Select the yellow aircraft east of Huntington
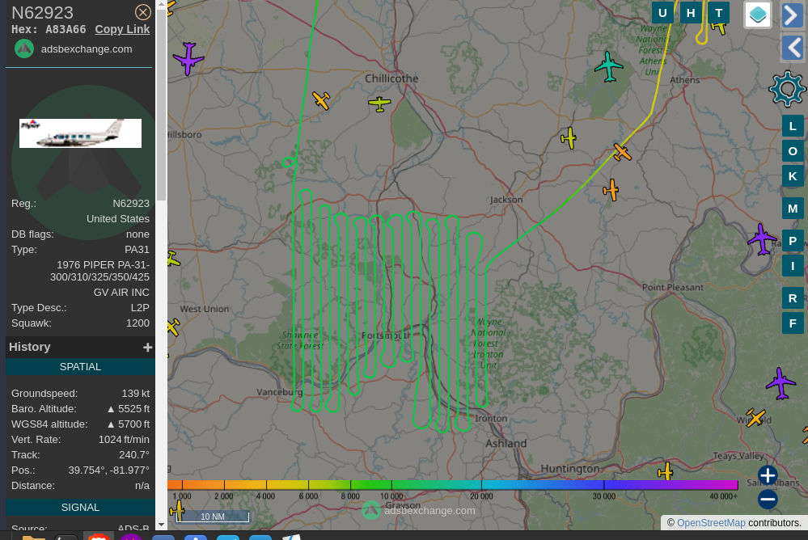Screen dimensions: 808x540 666,471
